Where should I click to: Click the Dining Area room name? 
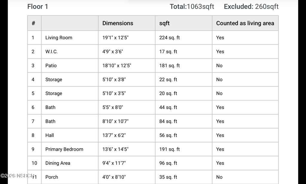coord(58,163)
